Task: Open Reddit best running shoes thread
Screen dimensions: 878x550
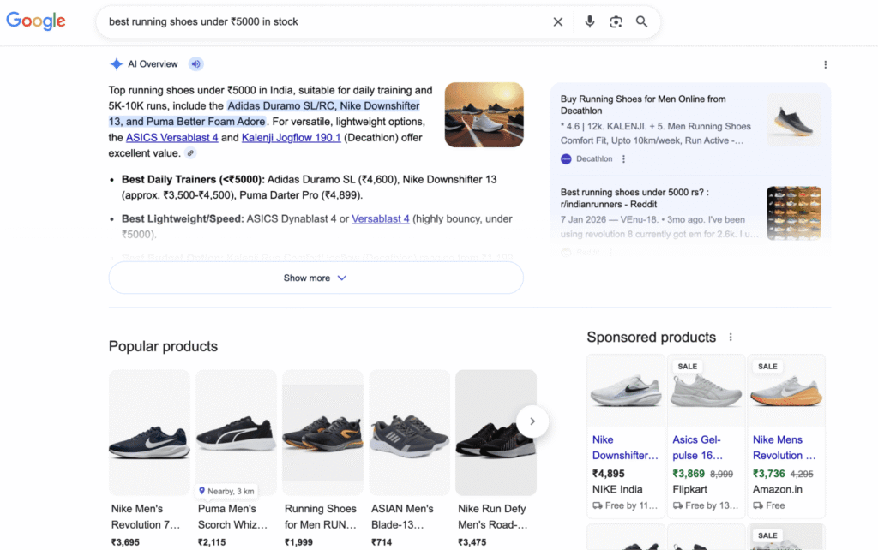Action: coord(634,198)
